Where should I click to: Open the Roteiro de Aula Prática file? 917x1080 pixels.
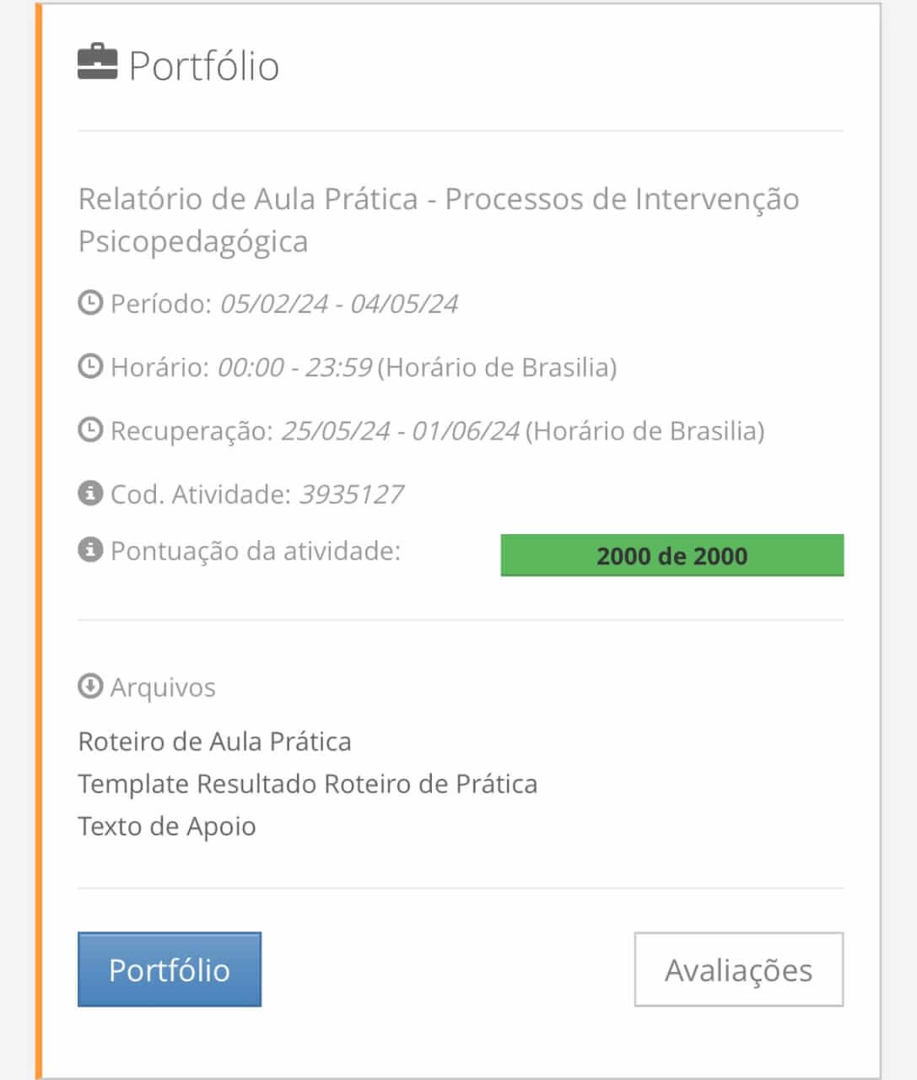[214, 742]
